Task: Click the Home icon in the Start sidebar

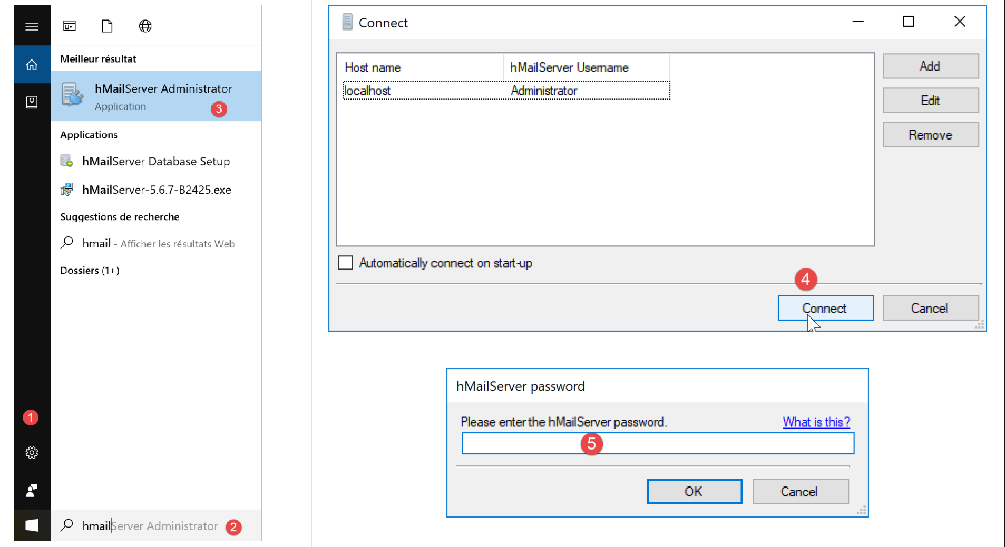Action: 32,65
